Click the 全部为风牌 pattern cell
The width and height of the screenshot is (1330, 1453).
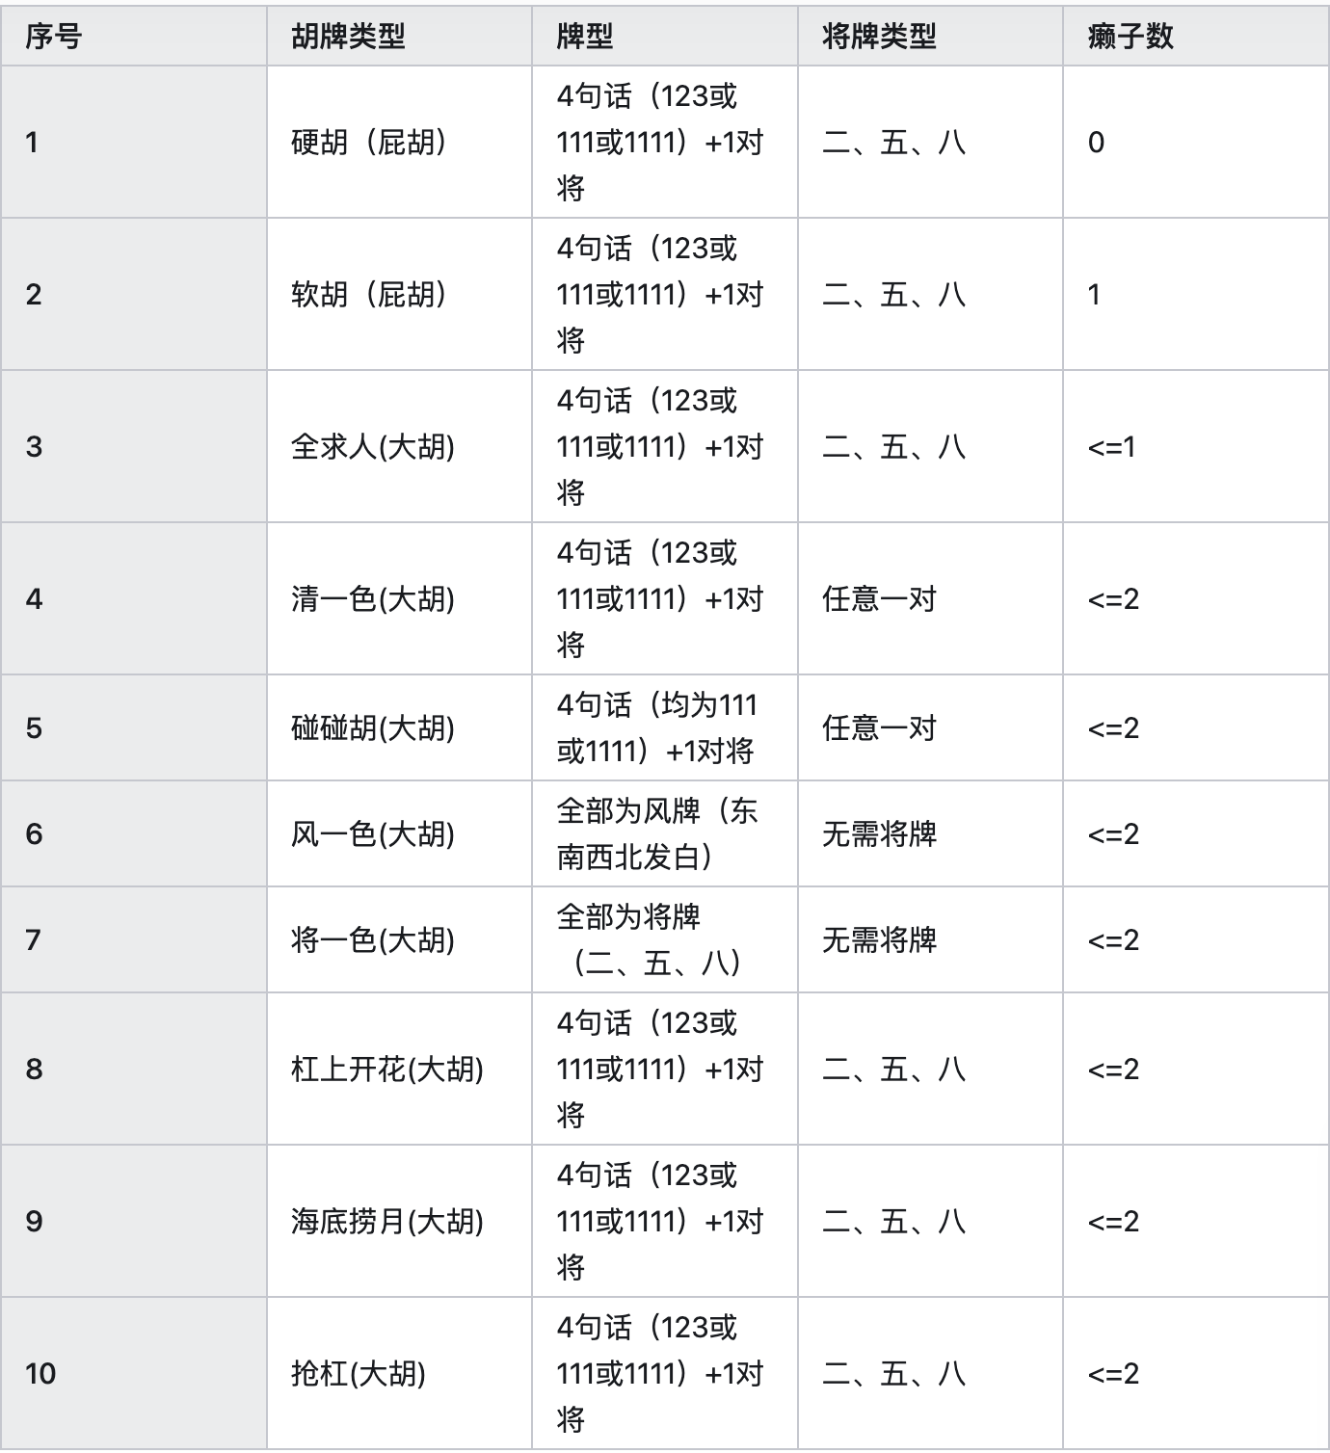(x=665, y=833)
